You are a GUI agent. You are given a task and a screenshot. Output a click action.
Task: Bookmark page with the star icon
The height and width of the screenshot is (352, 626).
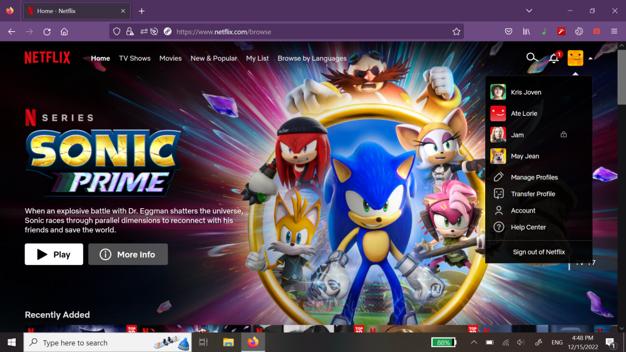(456, 31)
